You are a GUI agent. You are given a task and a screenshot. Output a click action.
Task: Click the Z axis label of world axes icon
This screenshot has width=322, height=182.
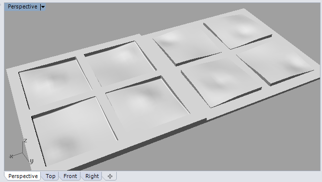pyautogui.click(x=25, y=141)
